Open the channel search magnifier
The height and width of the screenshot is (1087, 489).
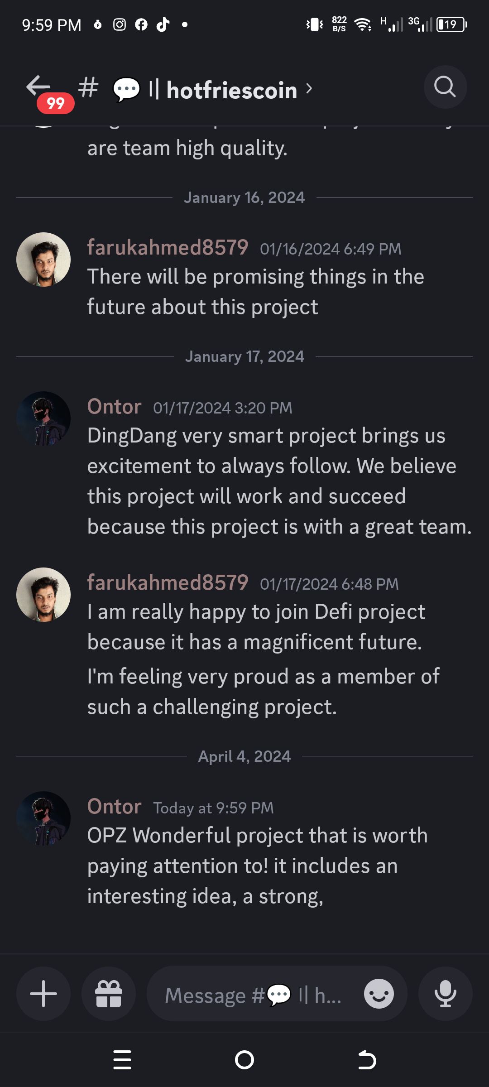(x=445, y=87)
